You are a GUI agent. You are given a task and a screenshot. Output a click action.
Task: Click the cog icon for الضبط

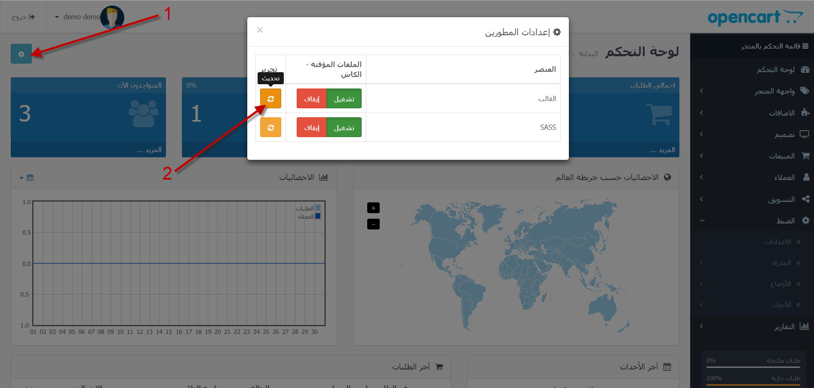[806, 220]
